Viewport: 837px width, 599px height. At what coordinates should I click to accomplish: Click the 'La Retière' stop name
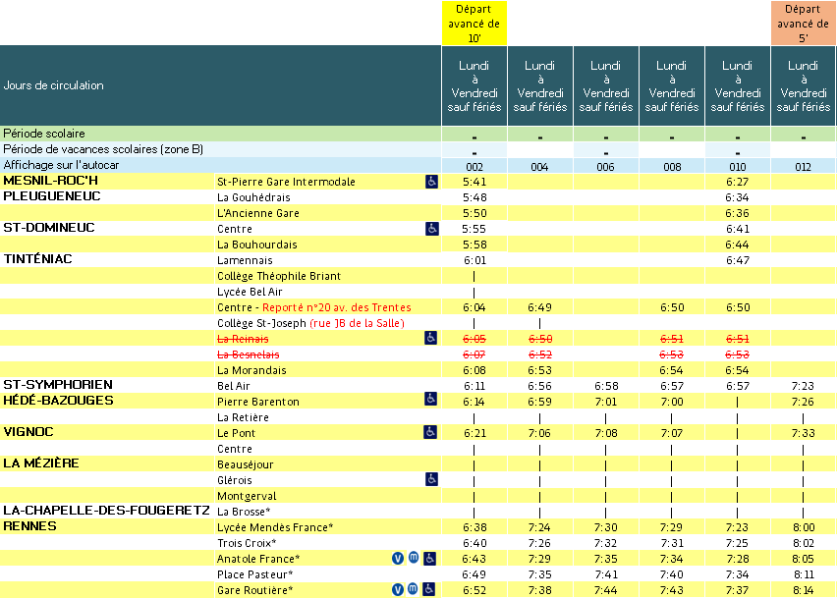243,417
